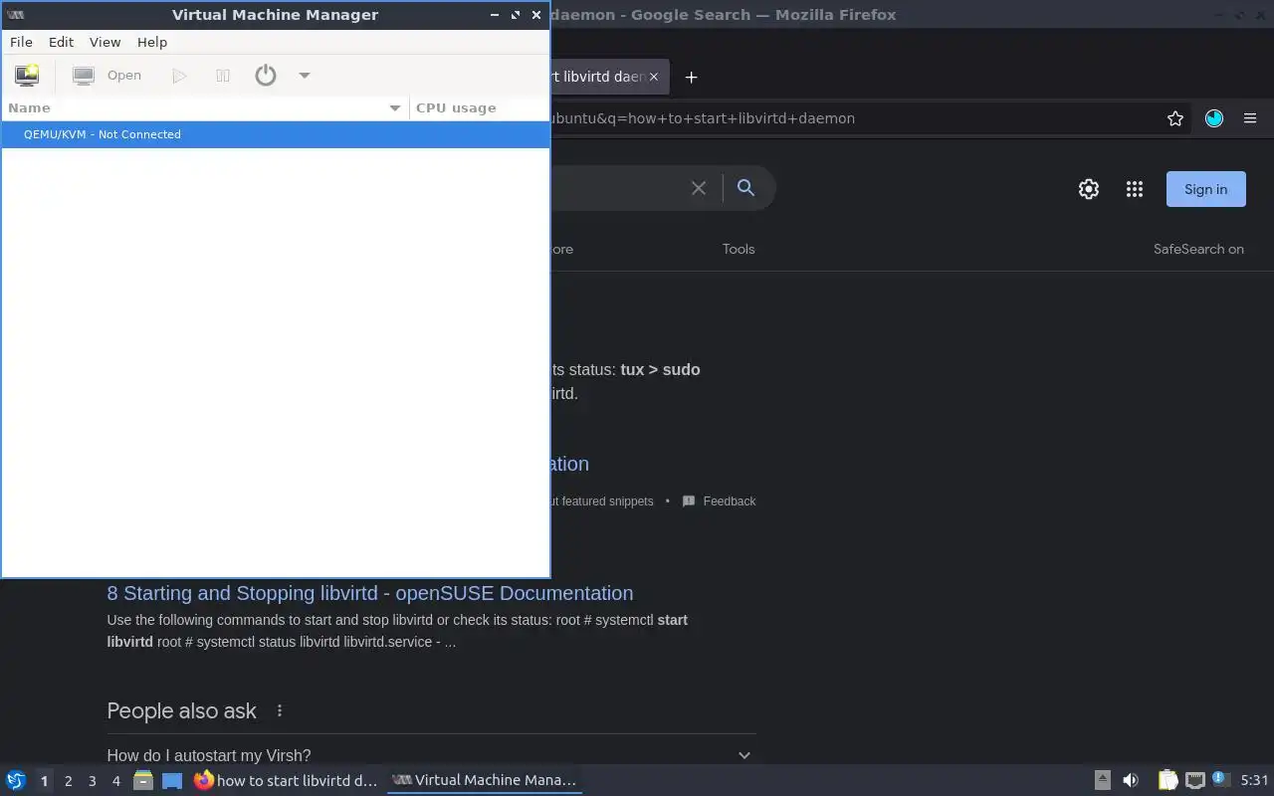
Task: Switch to workspace 4
Action: pos(116,781)
